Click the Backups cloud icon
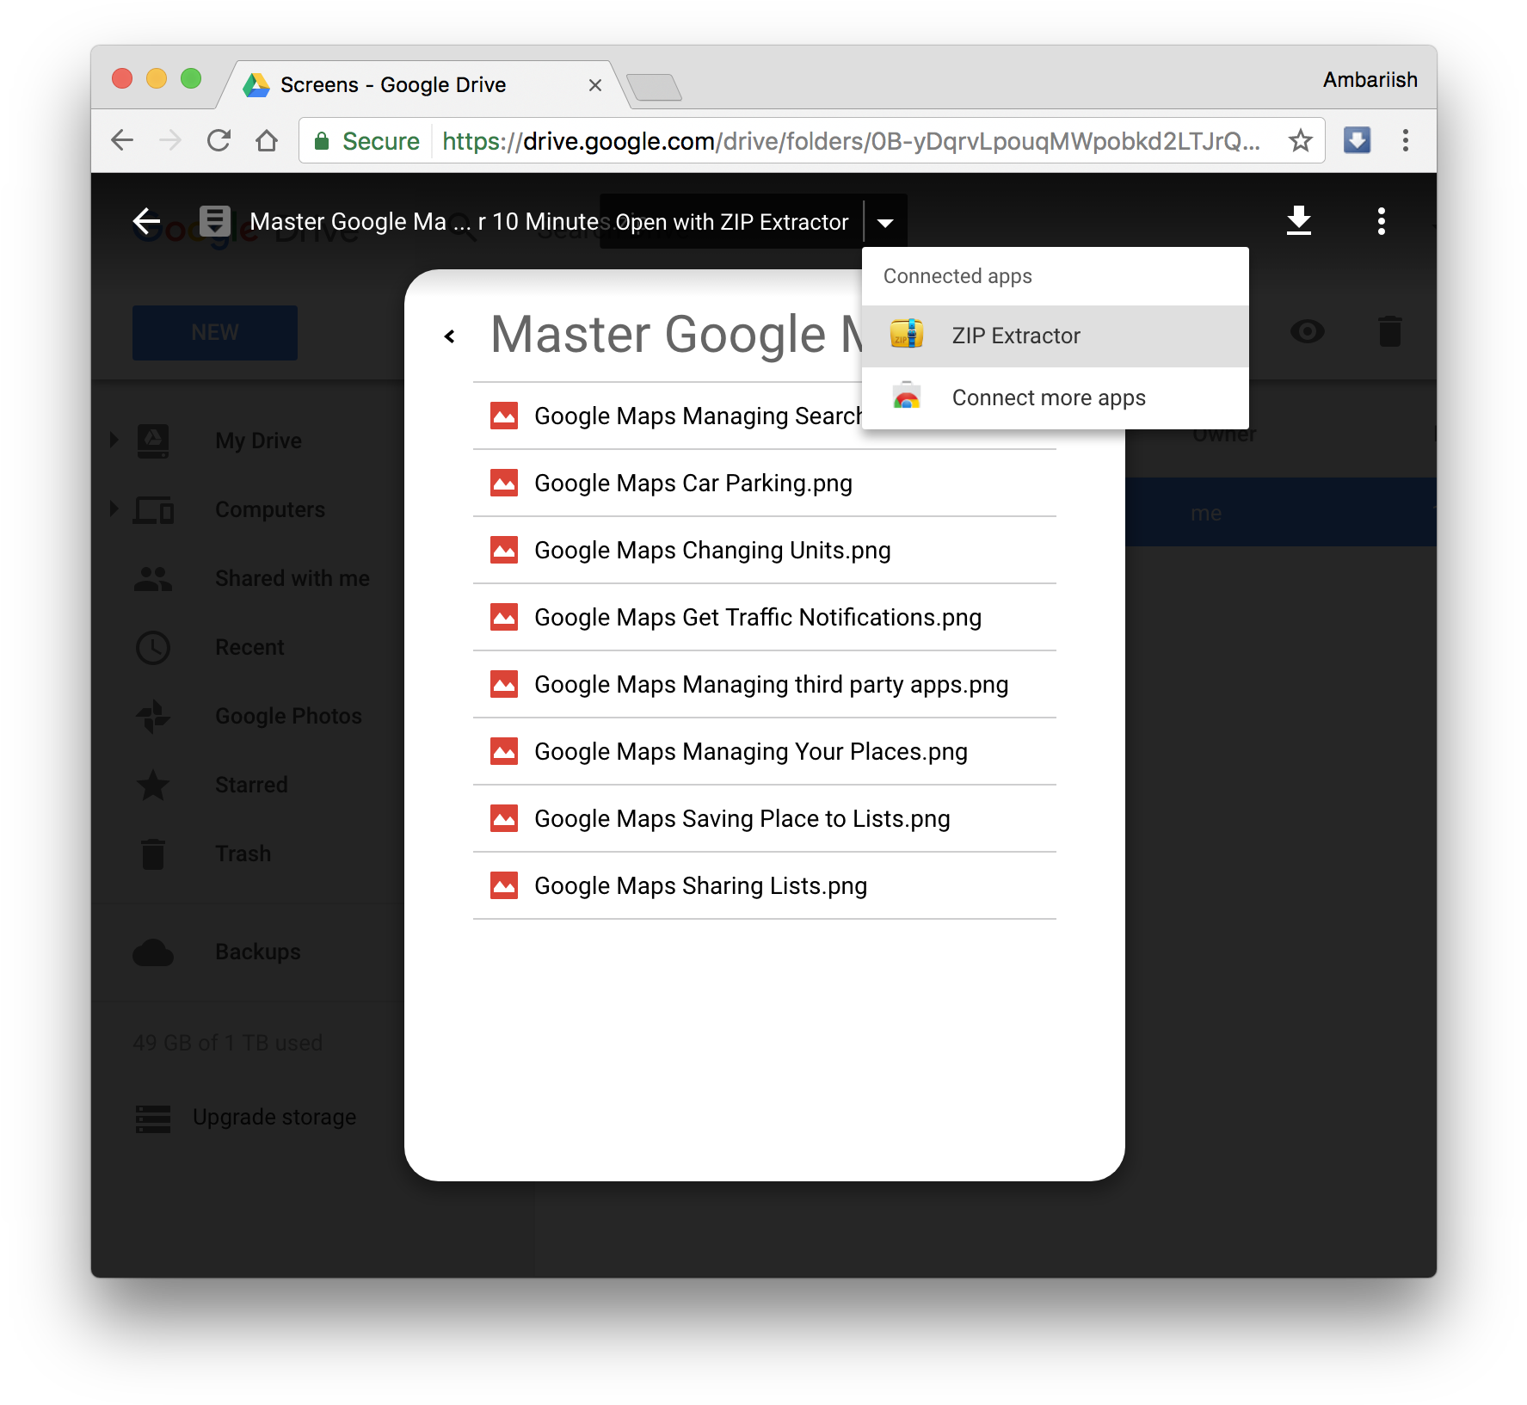1527x1405 pixels. pyautogui.click(x=153, y=952)
